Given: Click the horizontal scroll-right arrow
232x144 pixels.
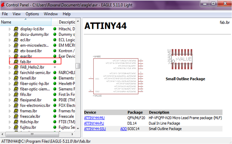Looking at the screenshot, I should [72, 134].
